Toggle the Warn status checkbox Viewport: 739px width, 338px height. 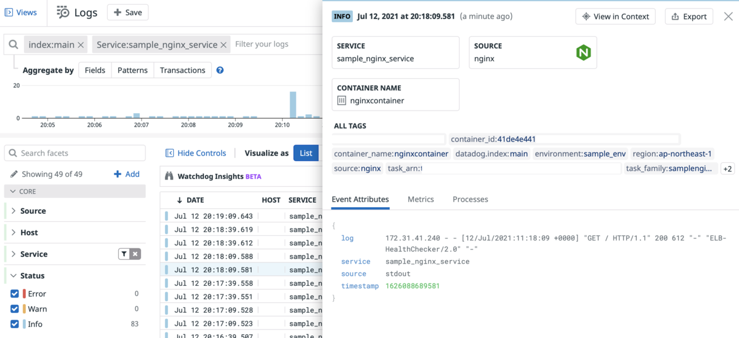coord(15,309)
